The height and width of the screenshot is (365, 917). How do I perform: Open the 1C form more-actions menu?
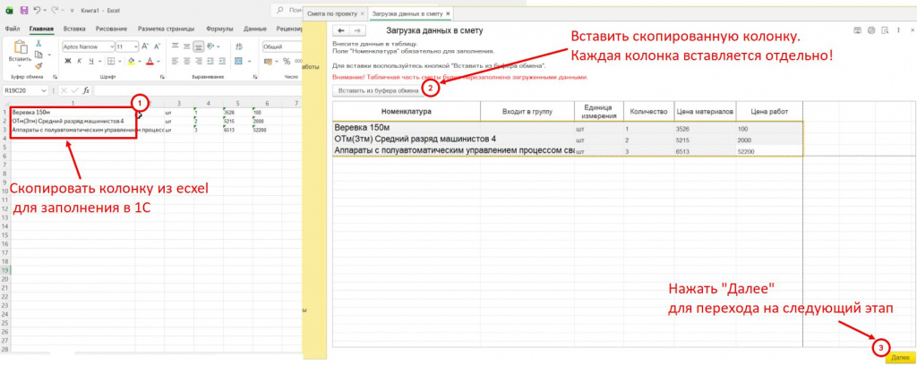pyautogui.click(x=898, y=30)
